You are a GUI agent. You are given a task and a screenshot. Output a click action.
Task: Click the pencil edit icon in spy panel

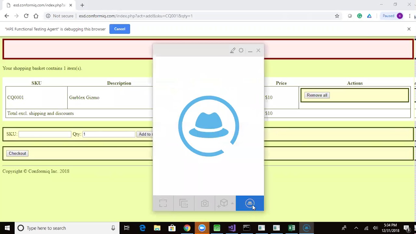[x=233, y=50]
